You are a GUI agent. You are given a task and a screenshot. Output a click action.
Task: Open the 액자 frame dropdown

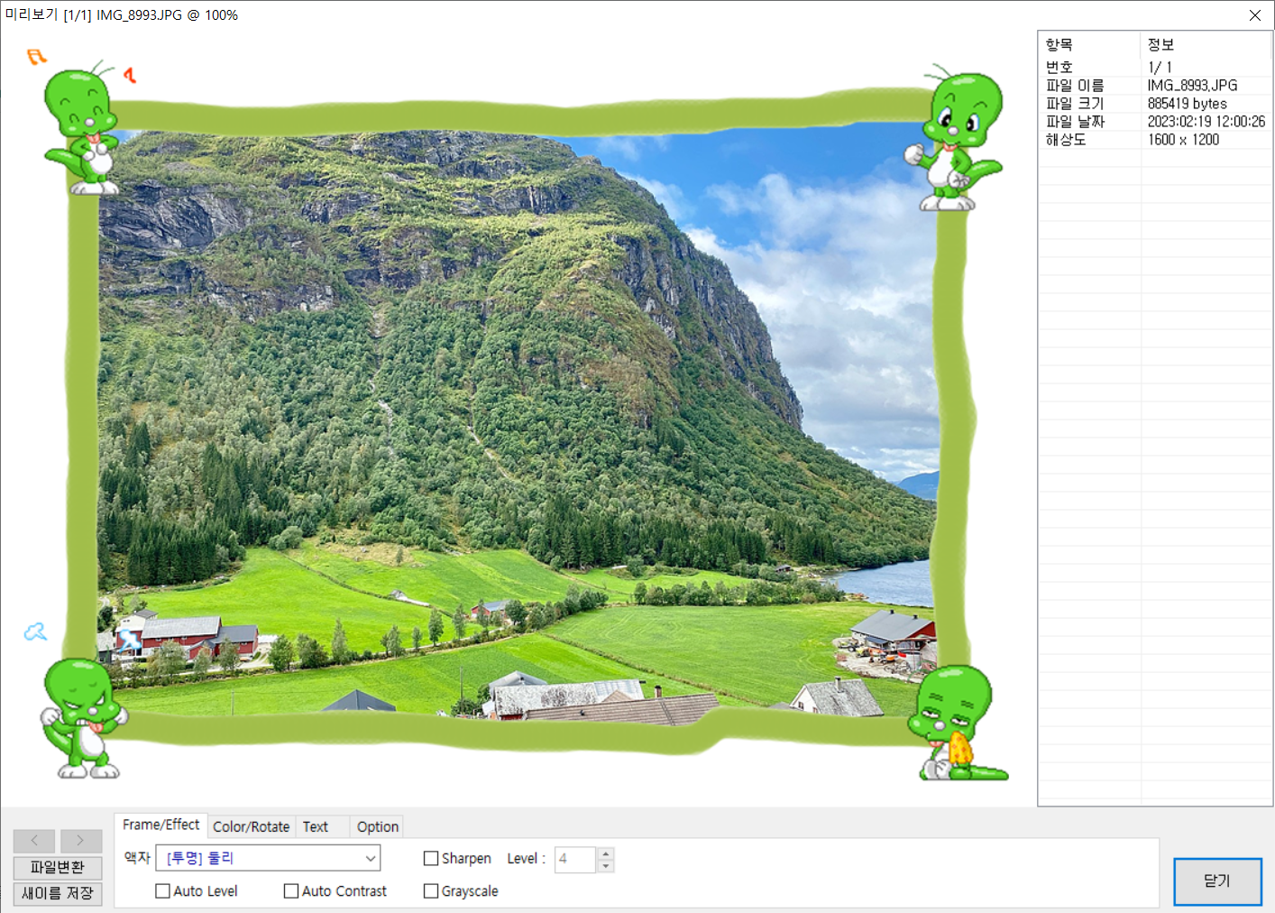pyautogui.click(x=268, y=858)
